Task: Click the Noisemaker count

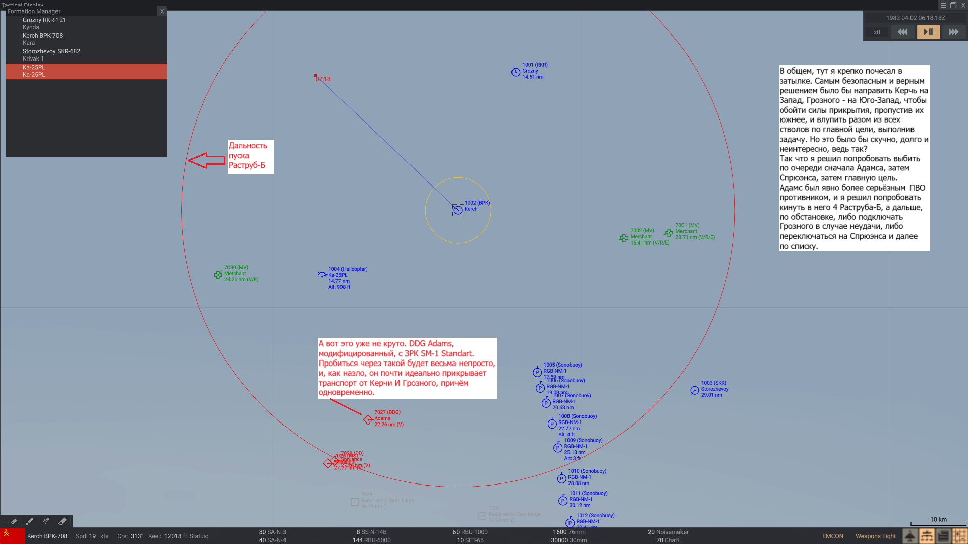Action: [668, 532]
